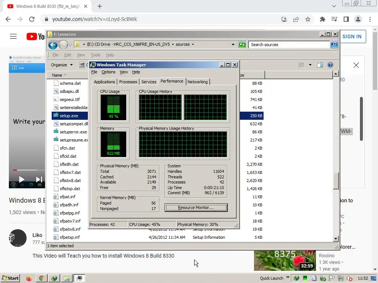Screen dimensions: 378x283
Task: Click the share page icon in Chrome
Action: click(x=296, y=19)
